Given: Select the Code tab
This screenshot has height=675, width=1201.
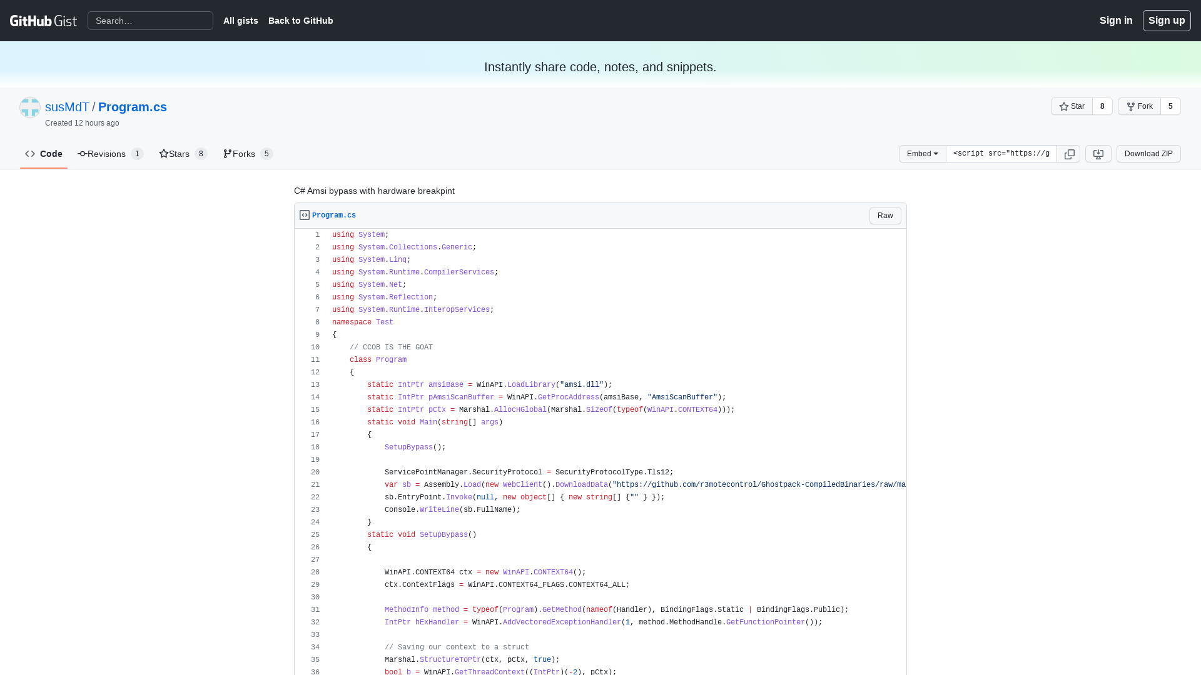Looking at the screenshot, I should (x=44, y=154).
